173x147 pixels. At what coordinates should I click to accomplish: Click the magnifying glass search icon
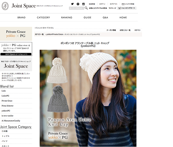[86, 8]
